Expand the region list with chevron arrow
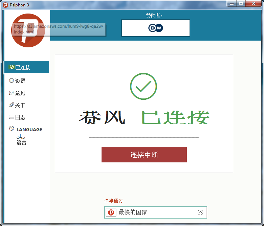This screenshot has height=226, width=264. [200, 212]
